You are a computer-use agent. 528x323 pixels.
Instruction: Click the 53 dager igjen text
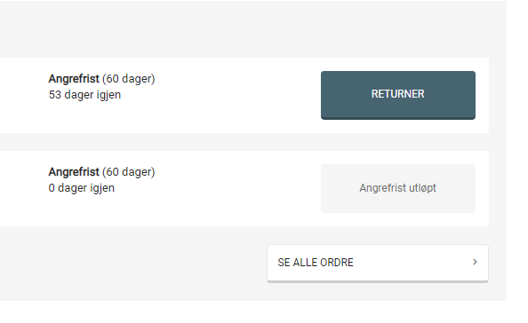pos(84,95)
